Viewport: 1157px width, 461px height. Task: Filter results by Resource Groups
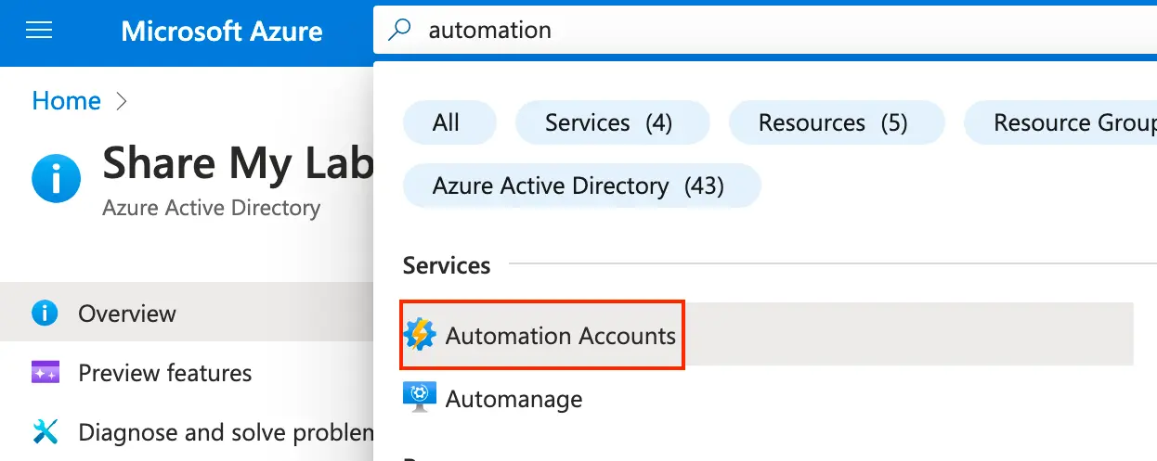1063,122
